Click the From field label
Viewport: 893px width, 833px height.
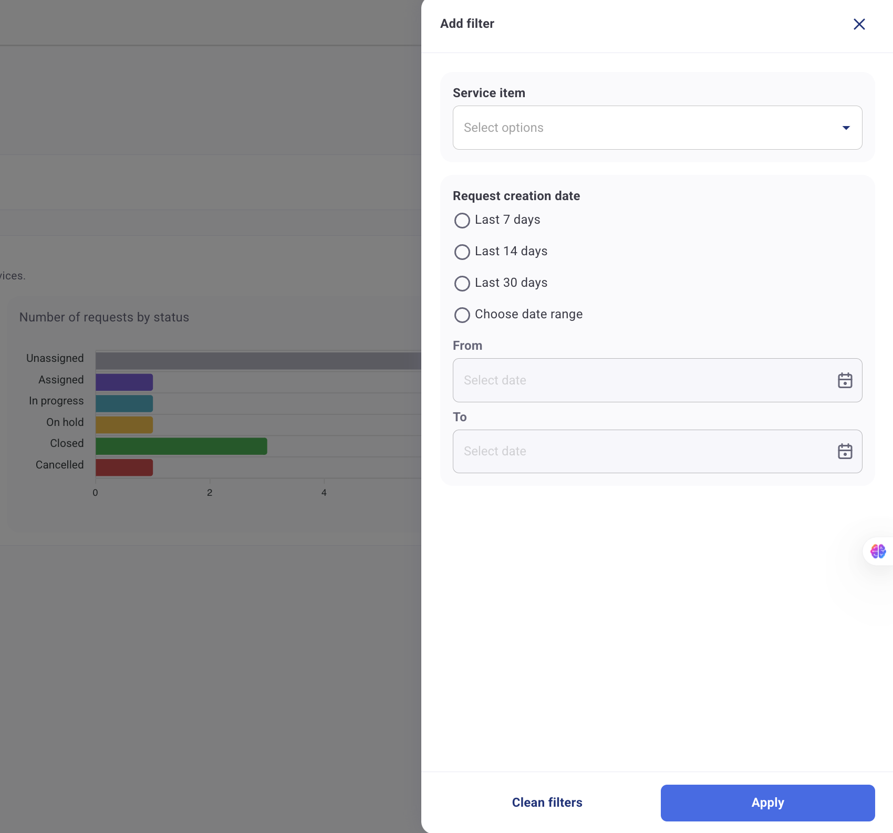(468, 346)
